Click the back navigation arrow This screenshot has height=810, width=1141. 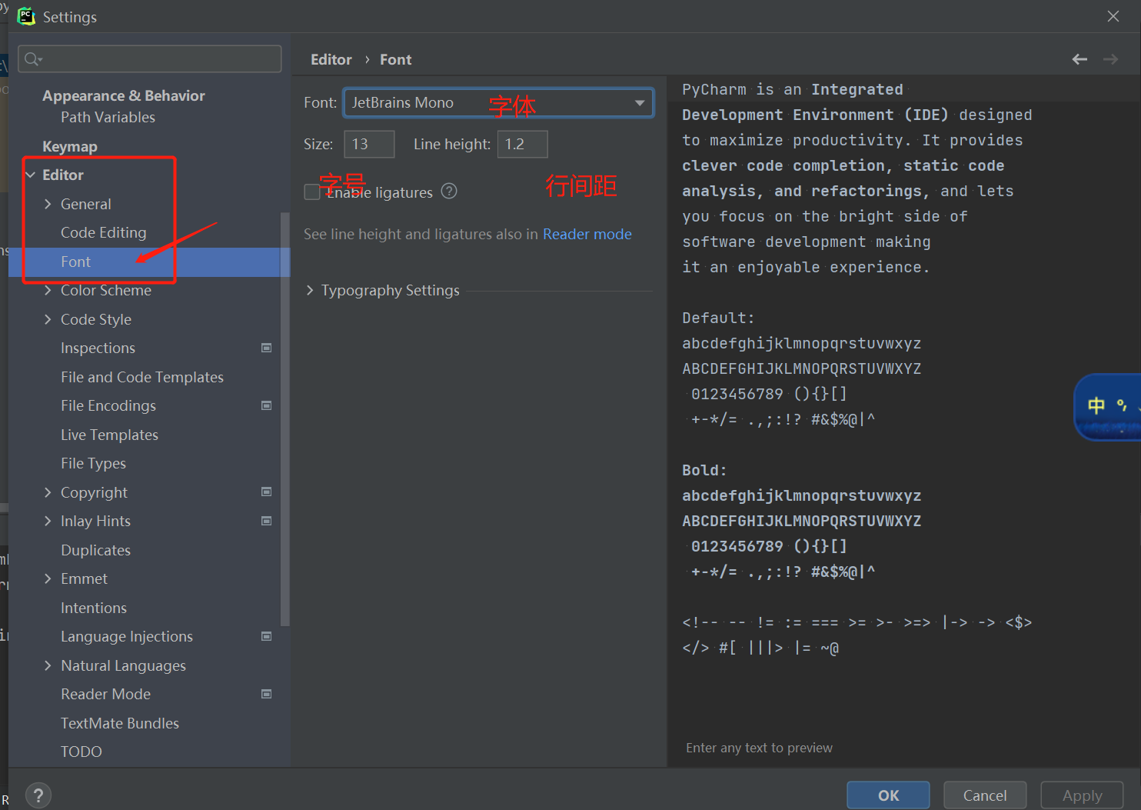pos(1079,59)
